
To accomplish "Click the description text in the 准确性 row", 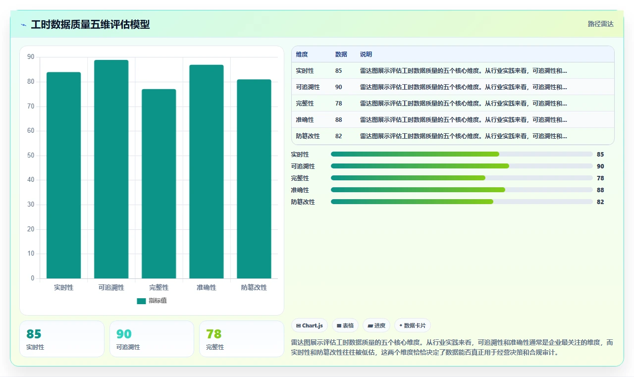I will tap(464, 120).
